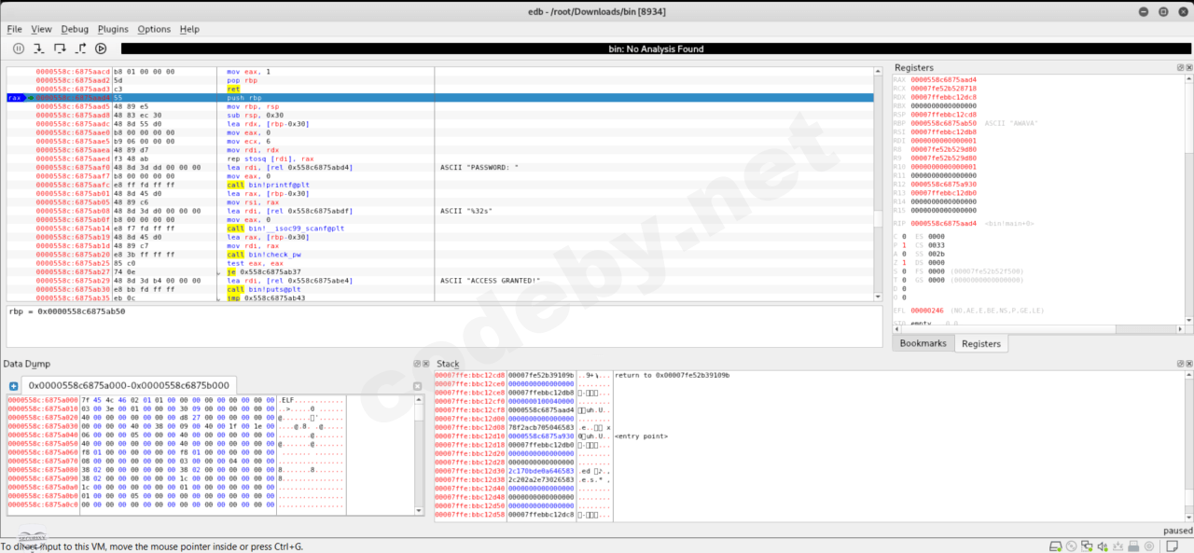The image size is (1194, 553).
Task: Select the 'je 0x558c6875ab37' jump instruction
Action: tap(266, 271)
